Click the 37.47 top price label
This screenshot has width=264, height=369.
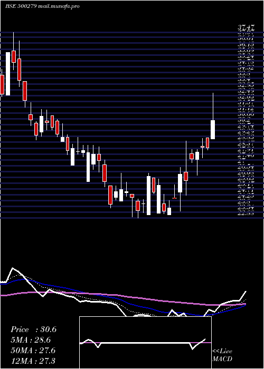[x=247, y=28]
